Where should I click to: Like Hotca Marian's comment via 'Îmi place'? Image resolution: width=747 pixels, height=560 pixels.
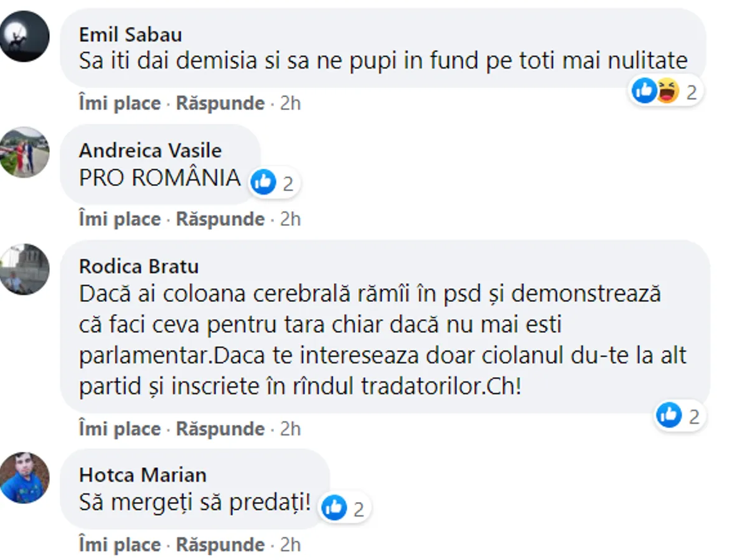click(x=120, y=544)
